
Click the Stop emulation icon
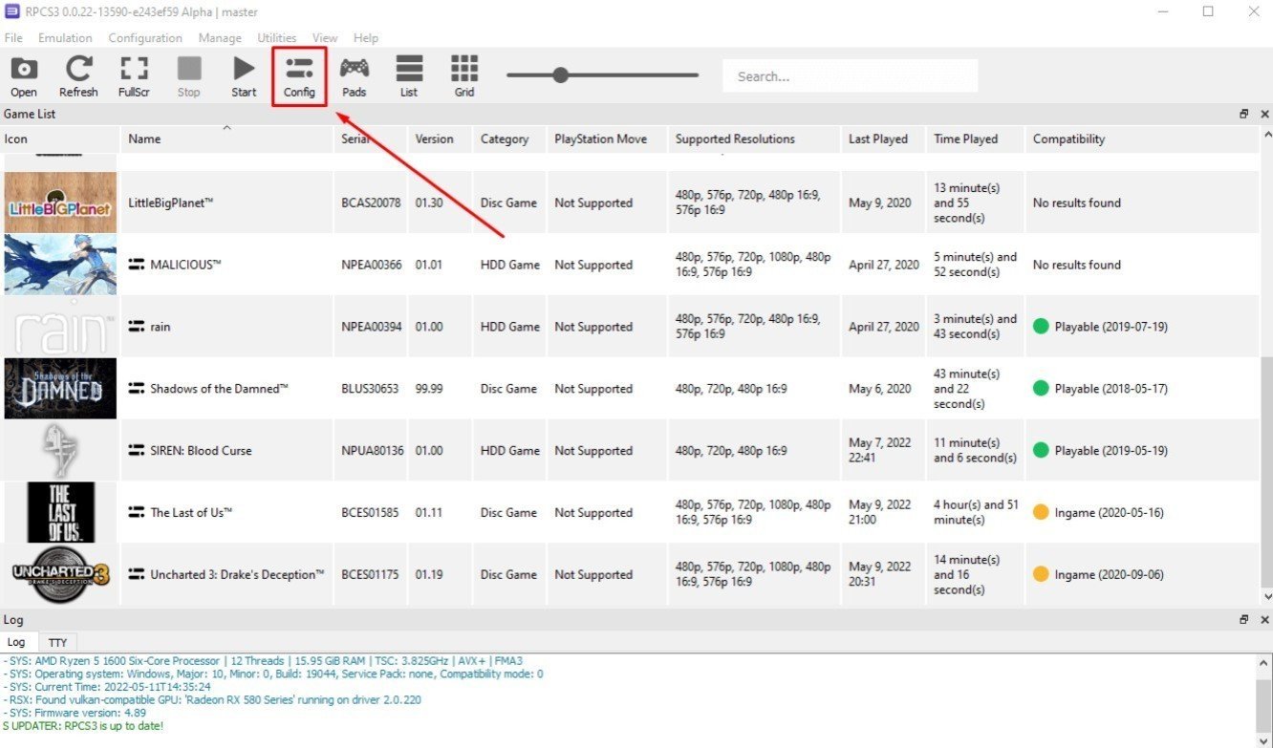click(189, 75)
